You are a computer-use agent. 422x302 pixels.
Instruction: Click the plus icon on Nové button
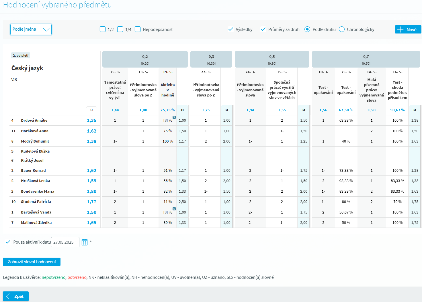[x=400, y=29]
